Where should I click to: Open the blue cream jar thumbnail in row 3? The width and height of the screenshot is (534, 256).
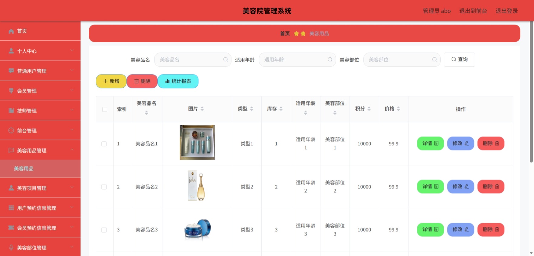coord(197,230)
